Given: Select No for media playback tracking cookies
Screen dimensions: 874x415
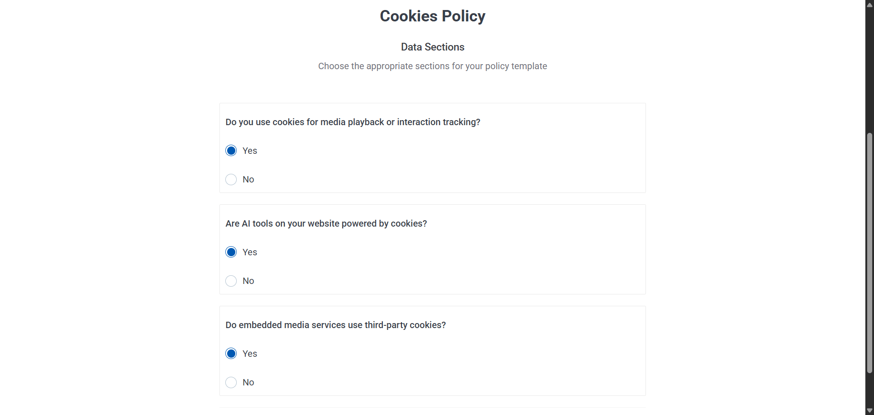Looking at the screenshot, I should (x=231, y=179).
